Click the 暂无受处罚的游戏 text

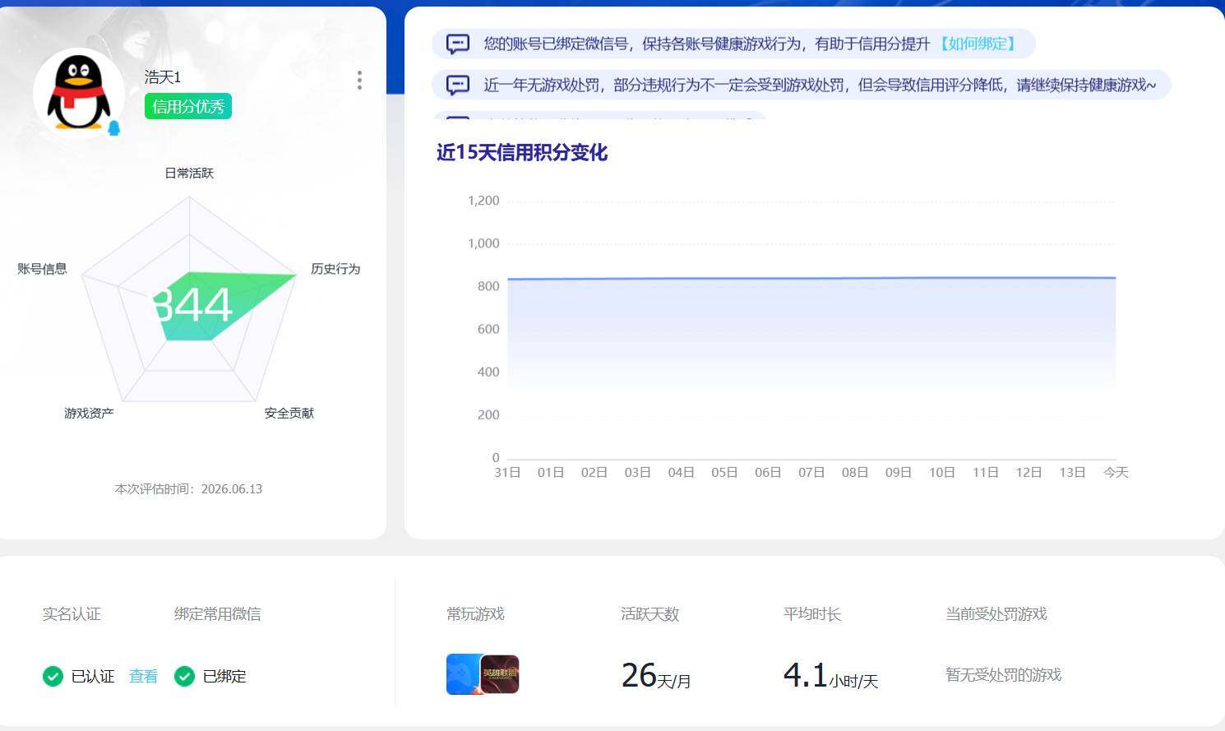click(x=1004, y=675)
